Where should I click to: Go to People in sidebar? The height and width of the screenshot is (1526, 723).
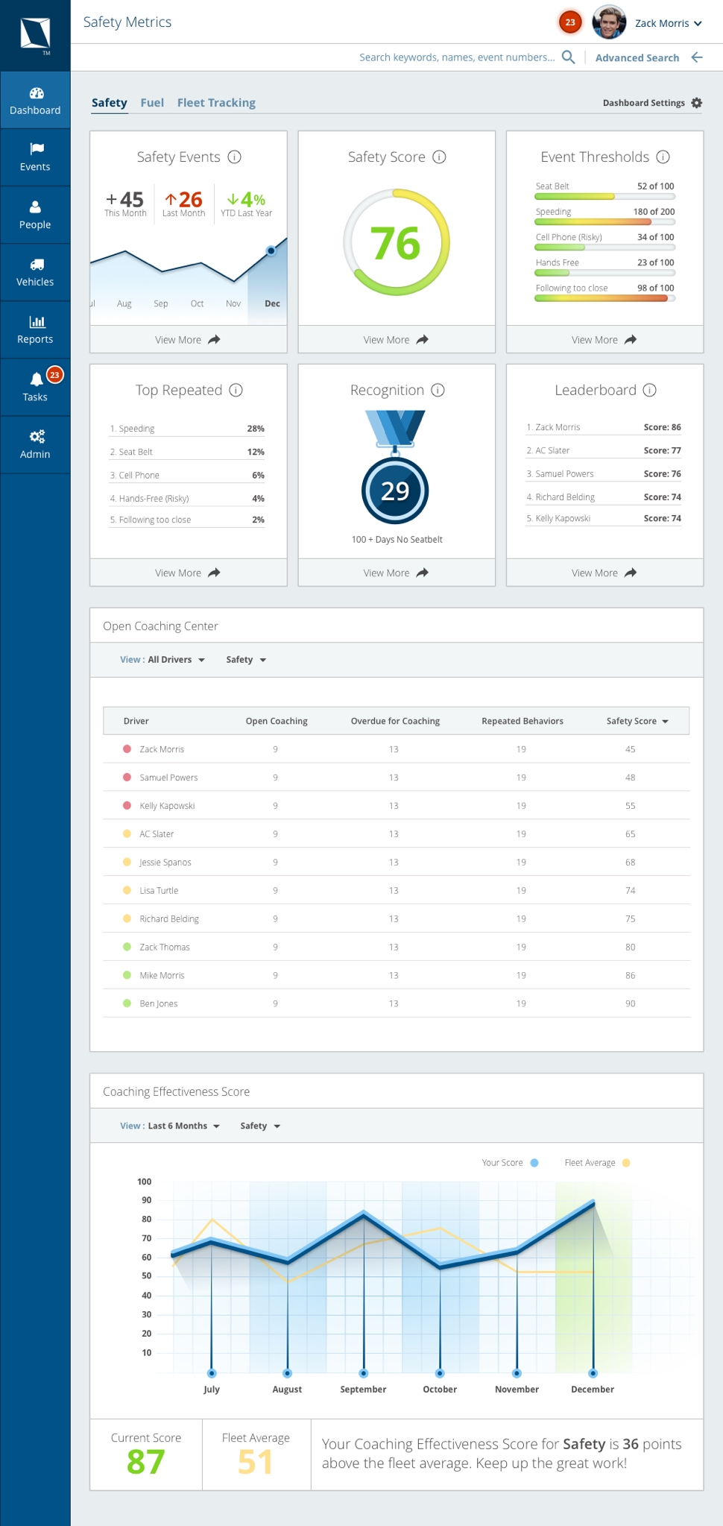point(35,215)
